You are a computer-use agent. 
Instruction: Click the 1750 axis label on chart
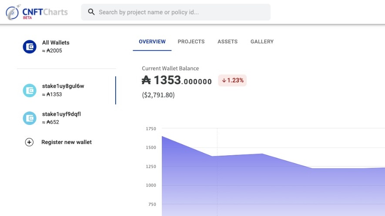[x=151, y=128]
